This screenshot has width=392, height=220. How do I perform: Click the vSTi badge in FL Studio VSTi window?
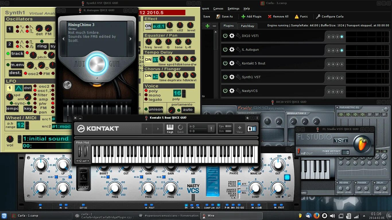click(x=341, y=140)
